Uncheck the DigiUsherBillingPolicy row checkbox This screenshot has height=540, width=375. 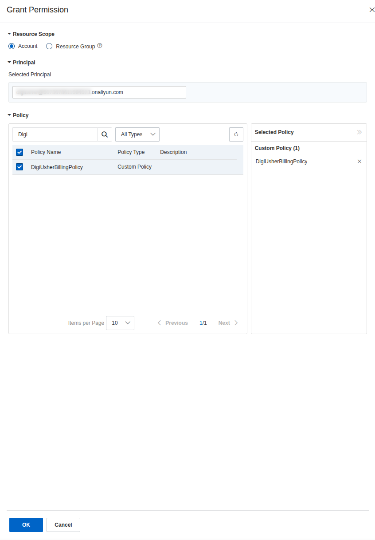point(20,167)
